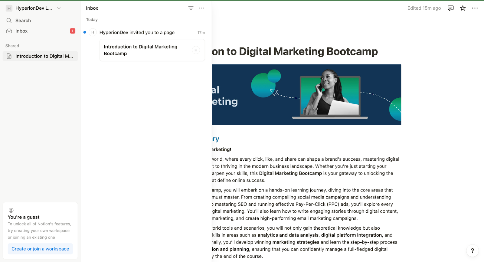Click the help question mark button

point(472,251)
